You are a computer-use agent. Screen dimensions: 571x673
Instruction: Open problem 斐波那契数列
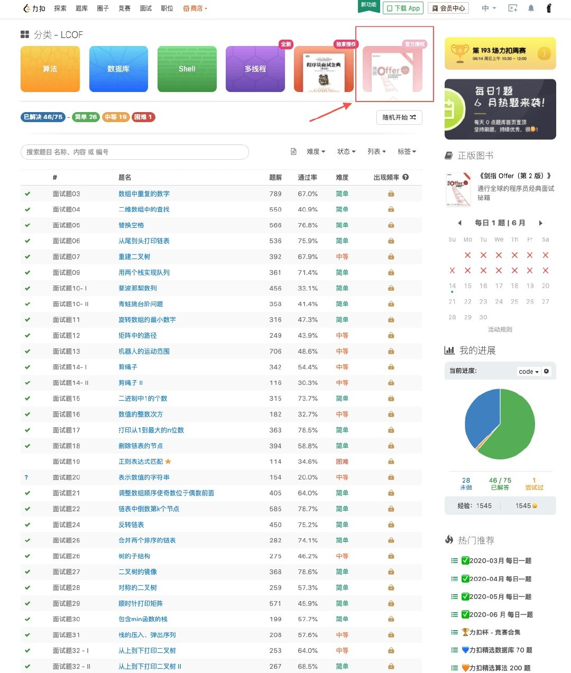click(137, 289)
